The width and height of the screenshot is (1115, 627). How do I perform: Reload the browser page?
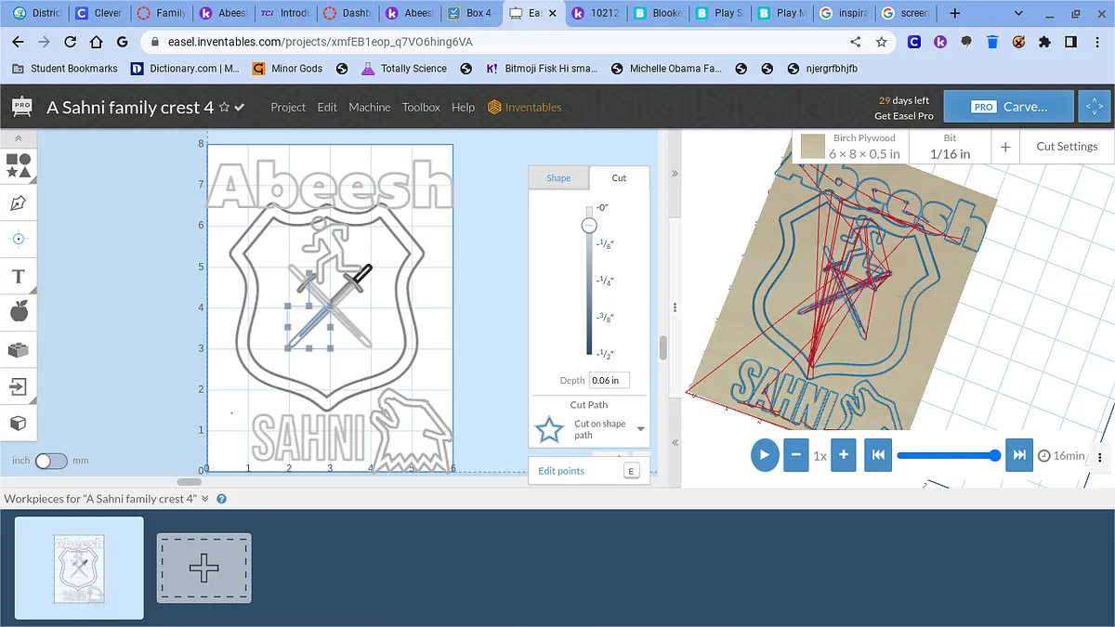70,42
